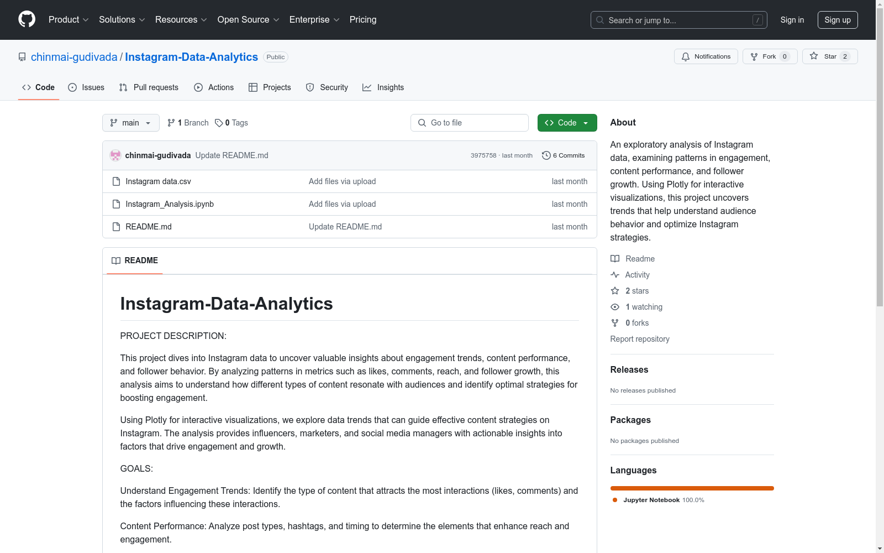Click the chinmai-gudivada avatar in commit row
Viewport: 884px width, 553px height.
115,155
